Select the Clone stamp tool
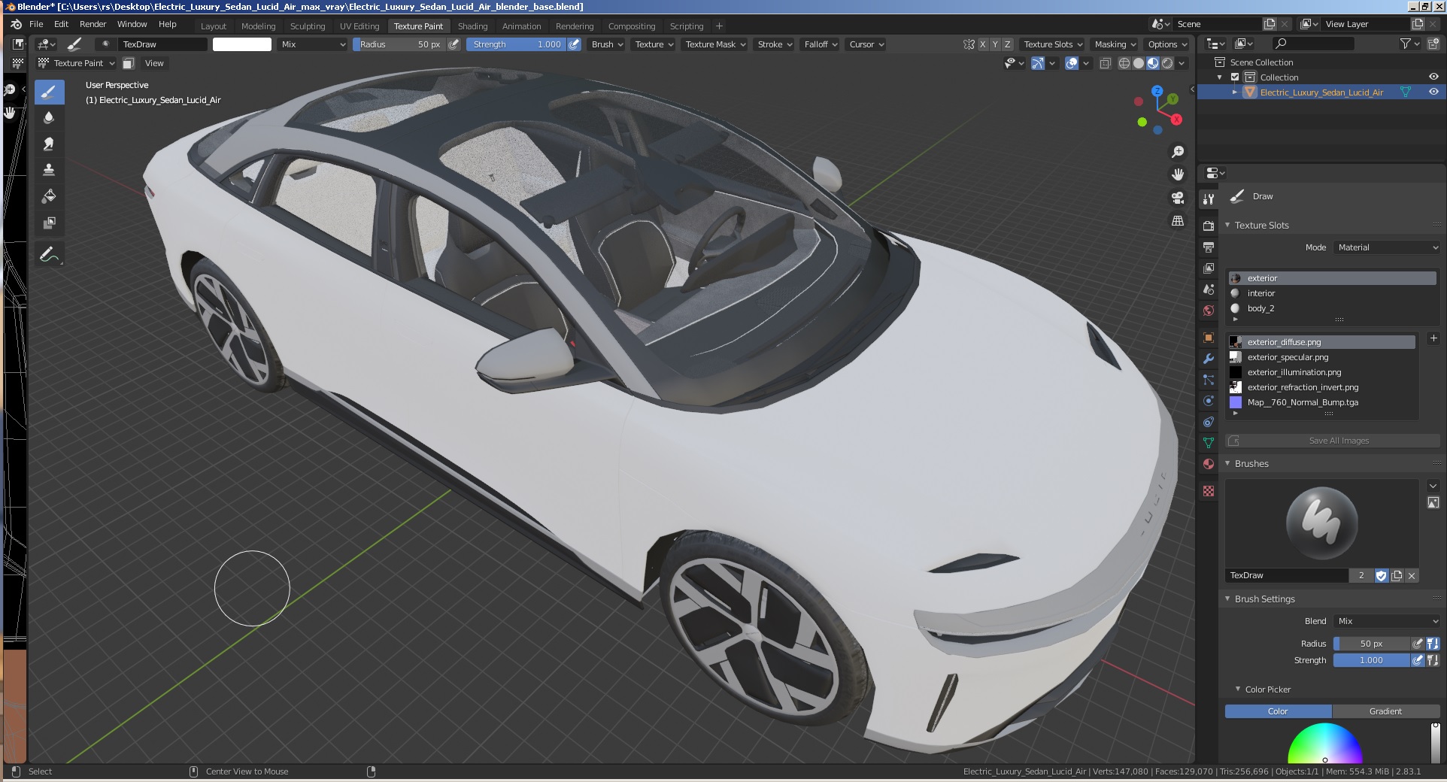The width and height of the screenshot is (1447, 782). click(49, 171)
